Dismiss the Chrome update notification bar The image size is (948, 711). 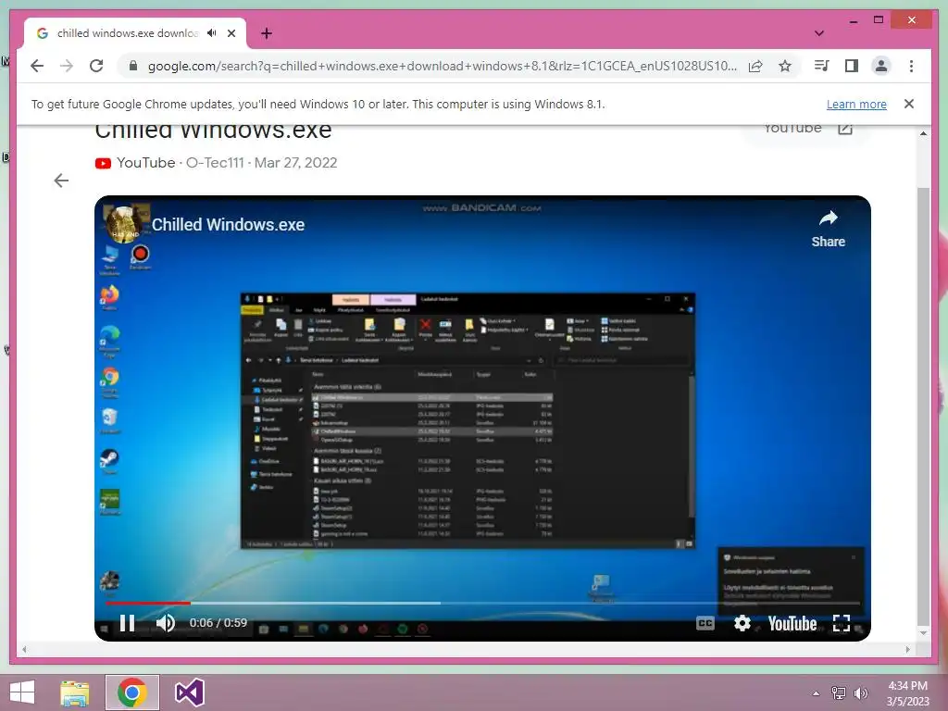pyautogui.click(x=909, y=104)
